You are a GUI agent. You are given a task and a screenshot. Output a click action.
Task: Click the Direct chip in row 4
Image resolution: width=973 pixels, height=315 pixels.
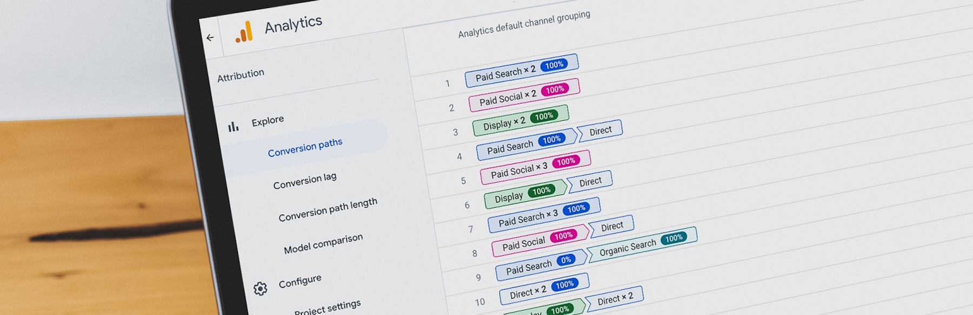click(x=600, y=131)
